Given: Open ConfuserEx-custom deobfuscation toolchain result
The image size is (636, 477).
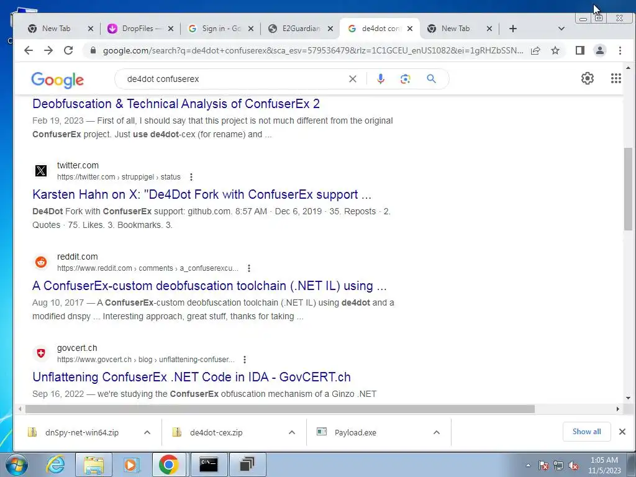Looking at the screenshot, I should pos(209,286).
